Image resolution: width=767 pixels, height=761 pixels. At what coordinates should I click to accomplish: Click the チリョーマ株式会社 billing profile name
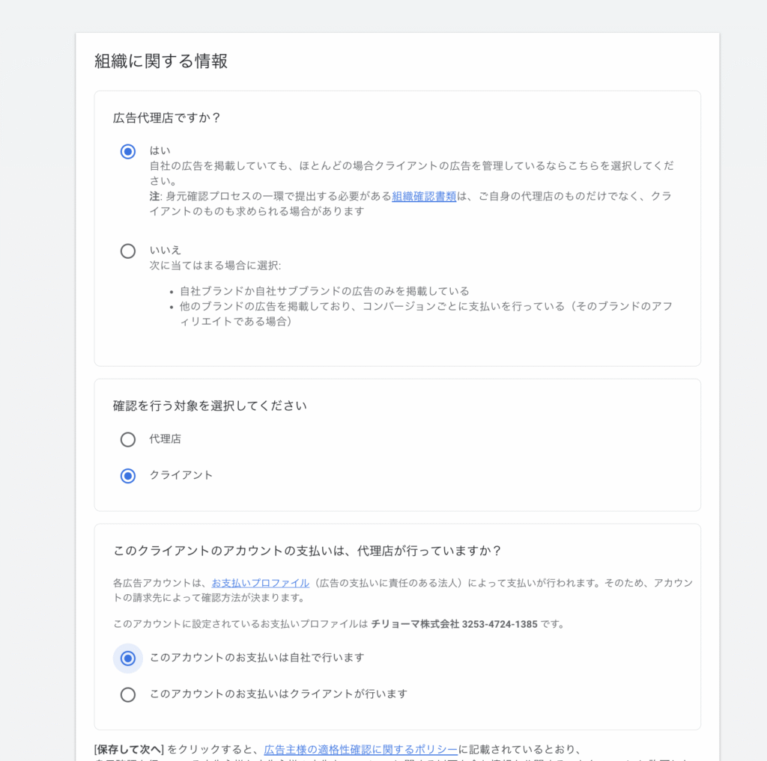[x=415, y=624]
